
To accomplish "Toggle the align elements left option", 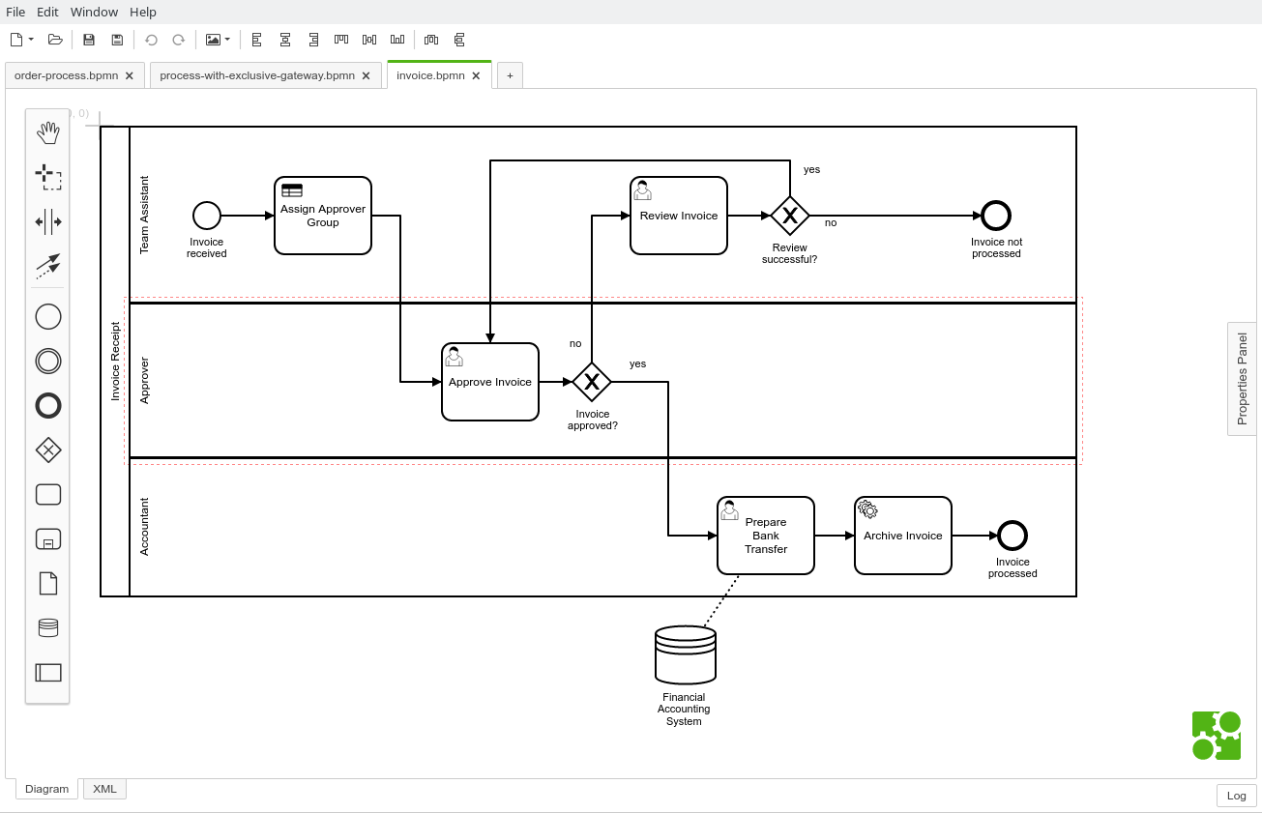I will 255,40.
